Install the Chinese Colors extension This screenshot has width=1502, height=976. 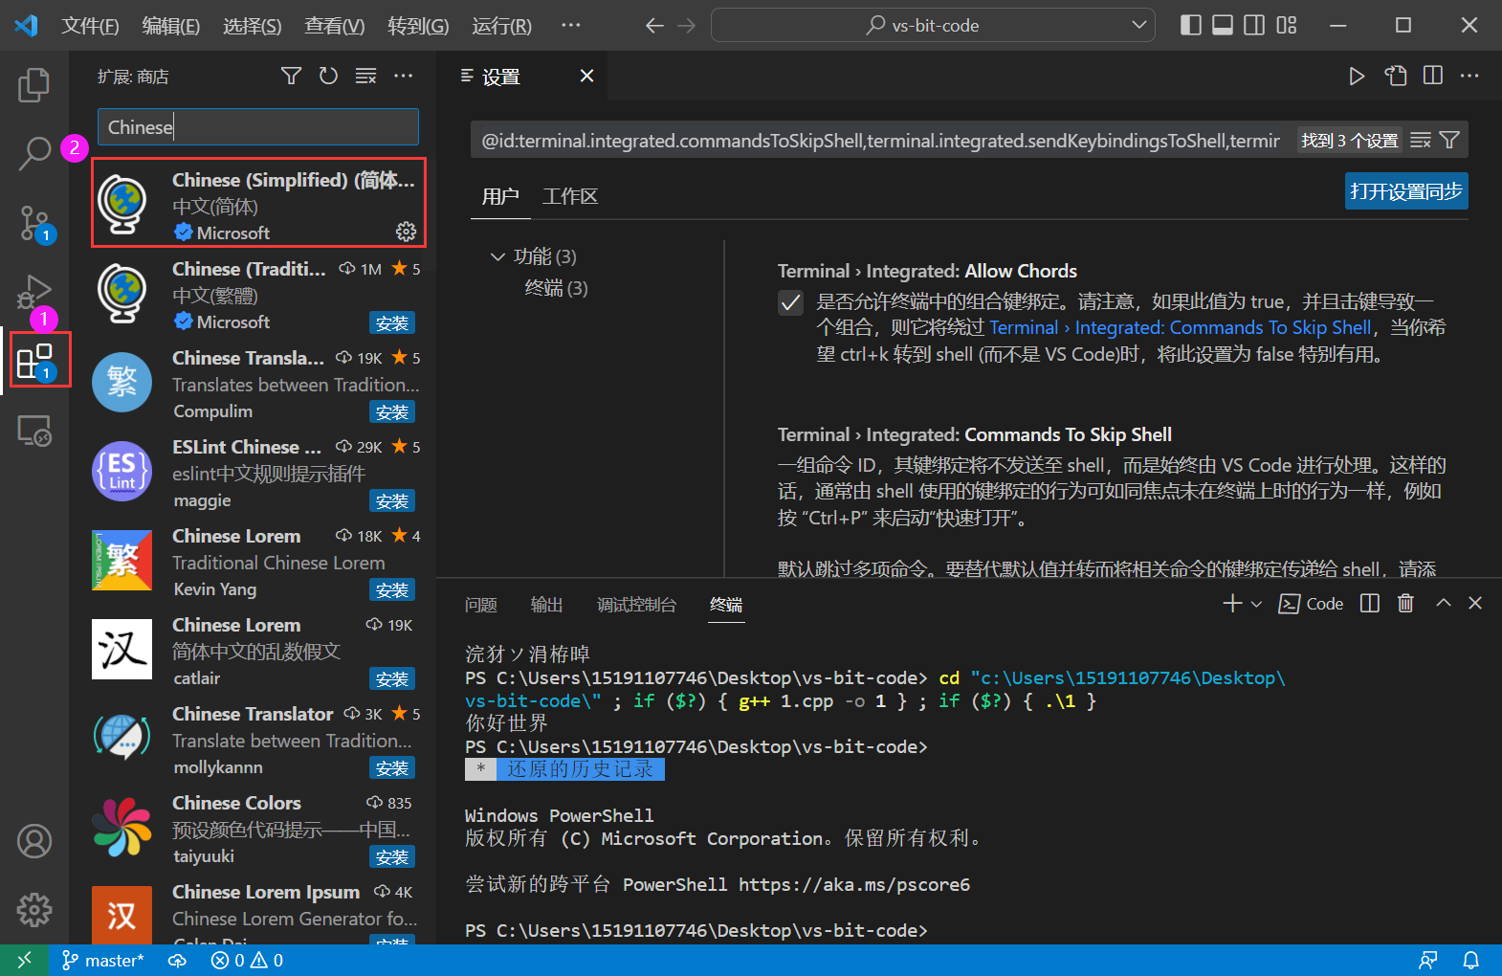[392, 857]
